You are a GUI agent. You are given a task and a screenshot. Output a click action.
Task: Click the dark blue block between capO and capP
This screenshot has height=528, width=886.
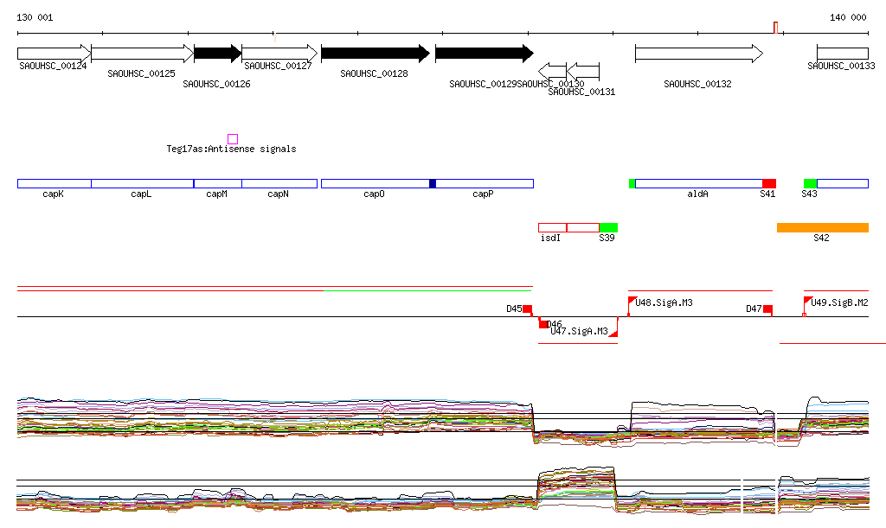pyautogui.click(x=433, y=183)
